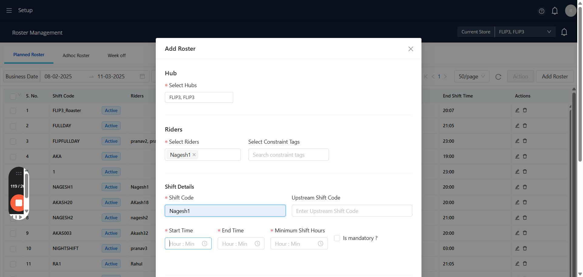Toggle the select-all checkbox in table header
The image size is (583, 277).
coord(13,96)
